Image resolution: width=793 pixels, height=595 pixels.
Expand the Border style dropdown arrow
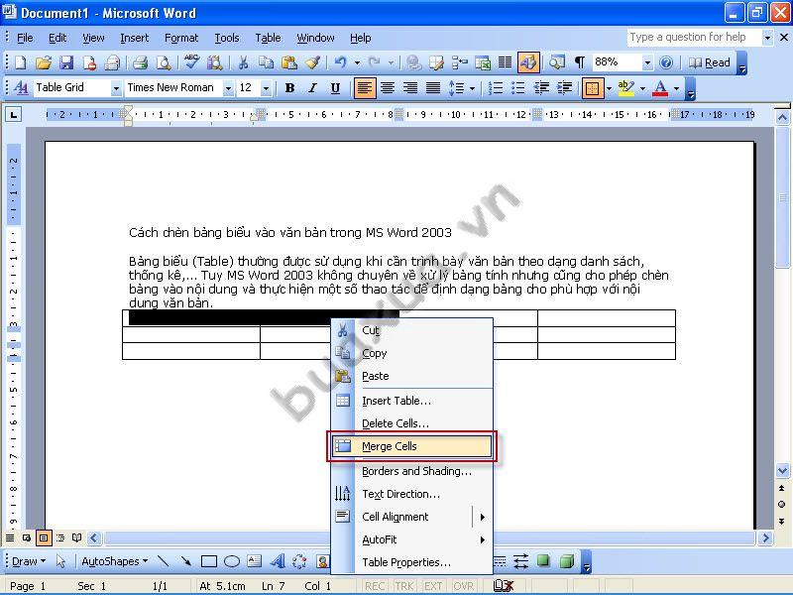coord(609,88)
